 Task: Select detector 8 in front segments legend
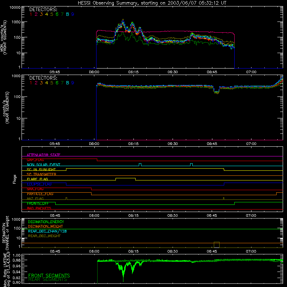[x=67, y=14]
